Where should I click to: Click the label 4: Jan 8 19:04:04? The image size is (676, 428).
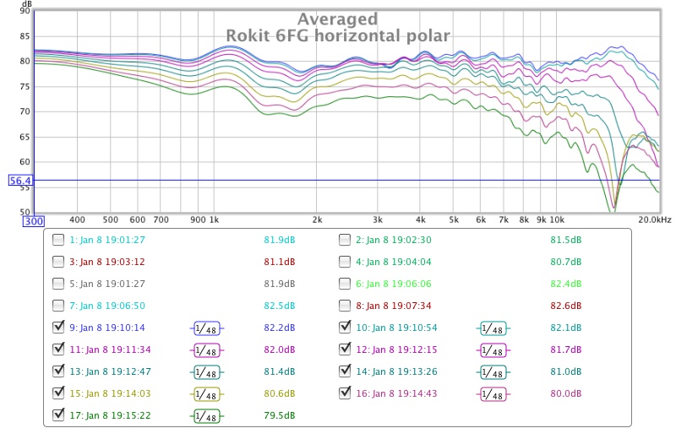click(394, 262)
